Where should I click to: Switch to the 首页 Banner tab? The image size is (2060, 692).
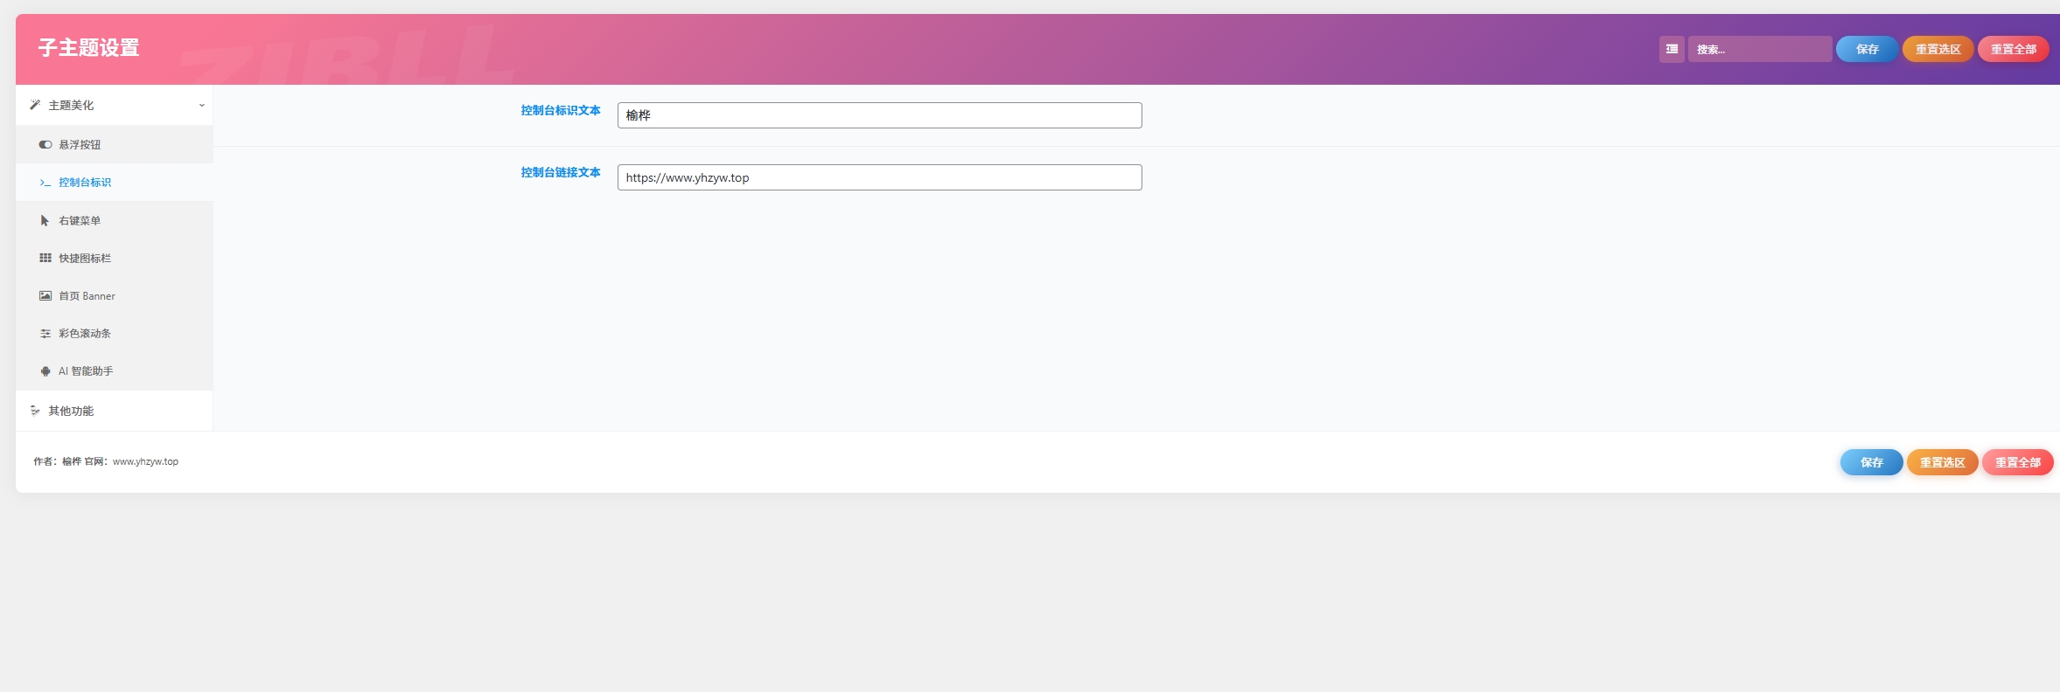click(87, 296)
